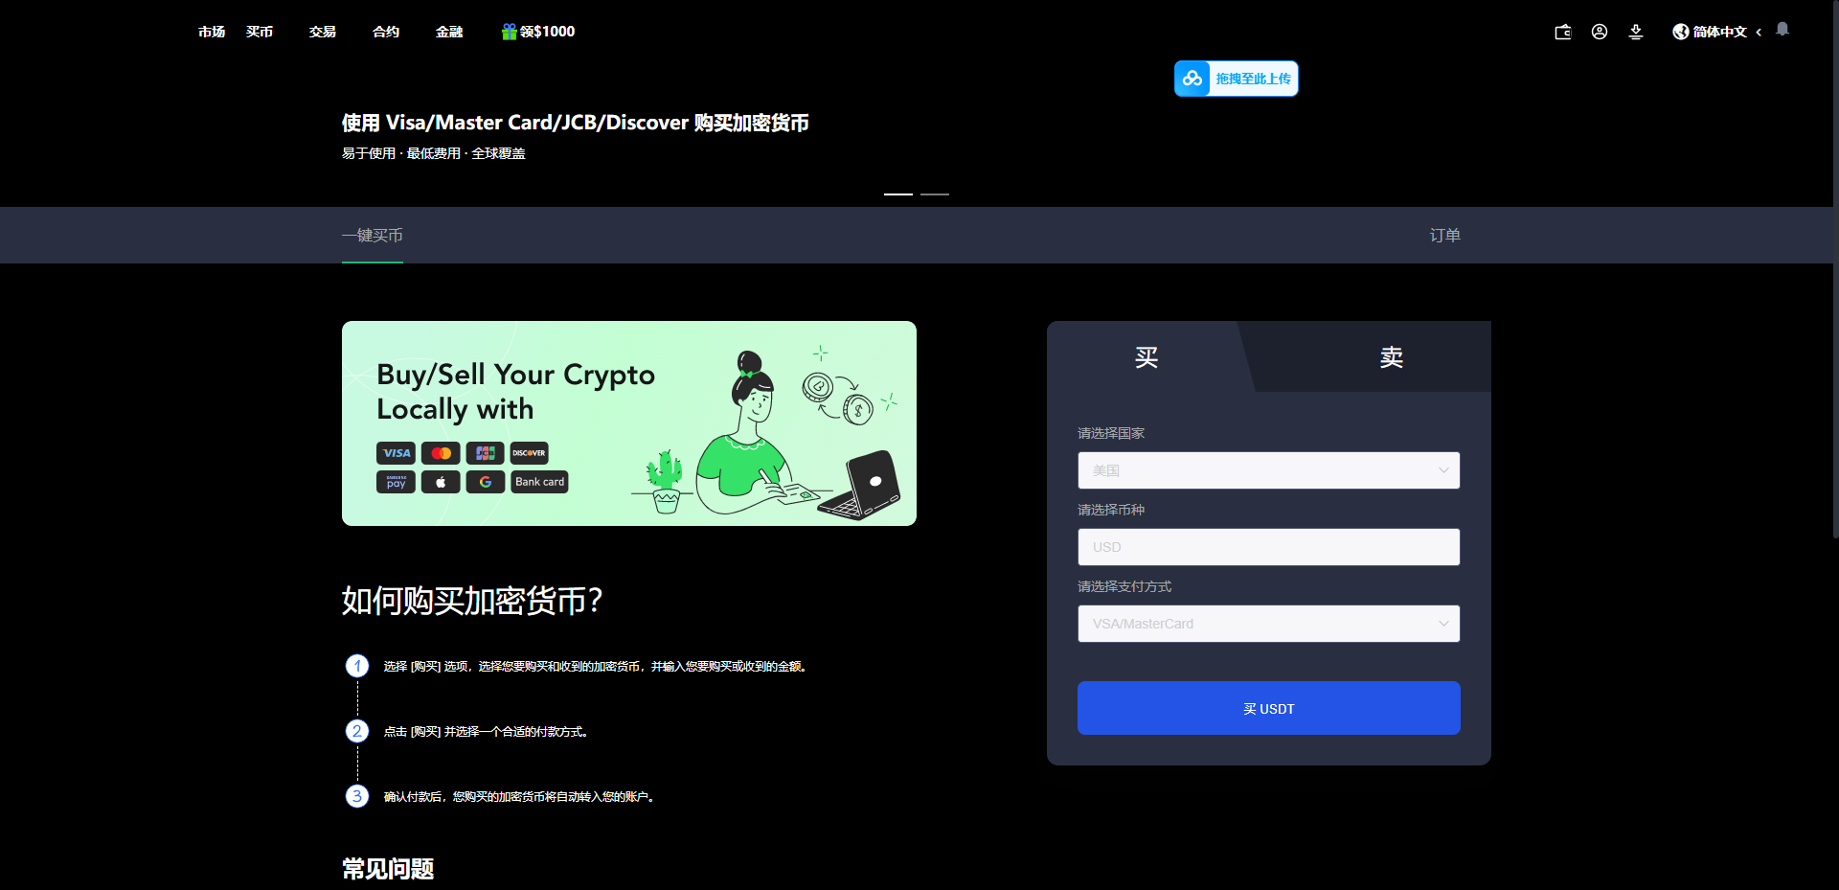The image size is (1839, 890).
Task: Open the VSA/MasterCard payment method dropdown
Action: [x=1268, y=623]
